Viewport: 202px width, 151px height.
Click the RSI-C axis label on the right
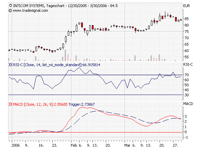[188, 64]
